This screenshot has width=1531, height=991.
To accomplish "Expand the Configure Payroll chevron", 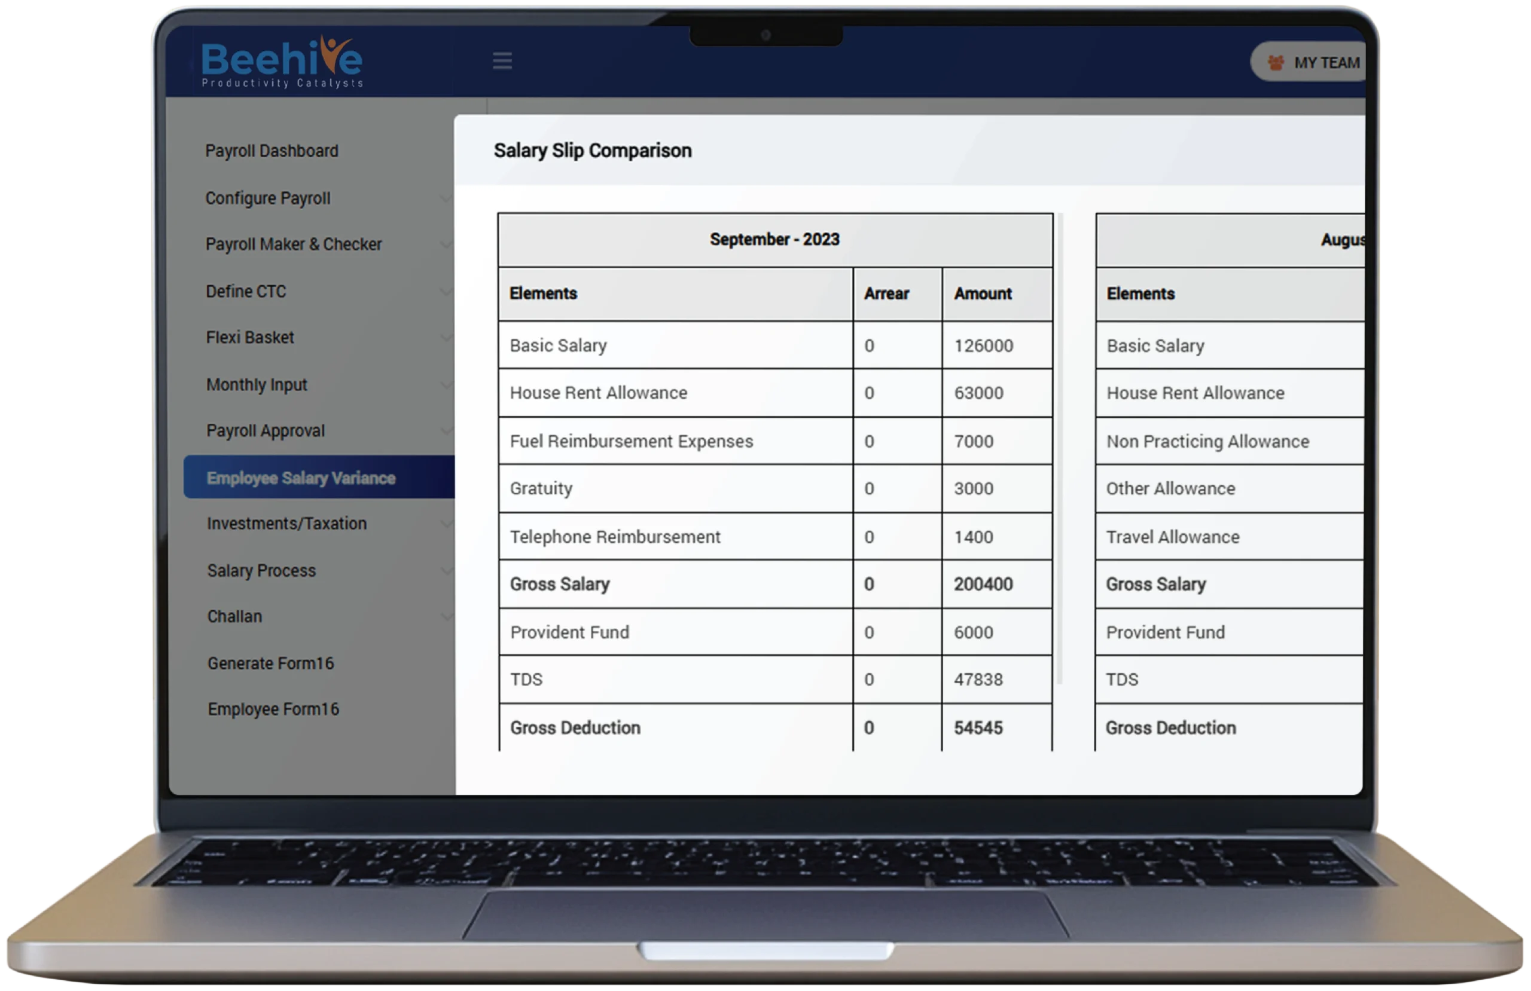I will click(445, 198).
